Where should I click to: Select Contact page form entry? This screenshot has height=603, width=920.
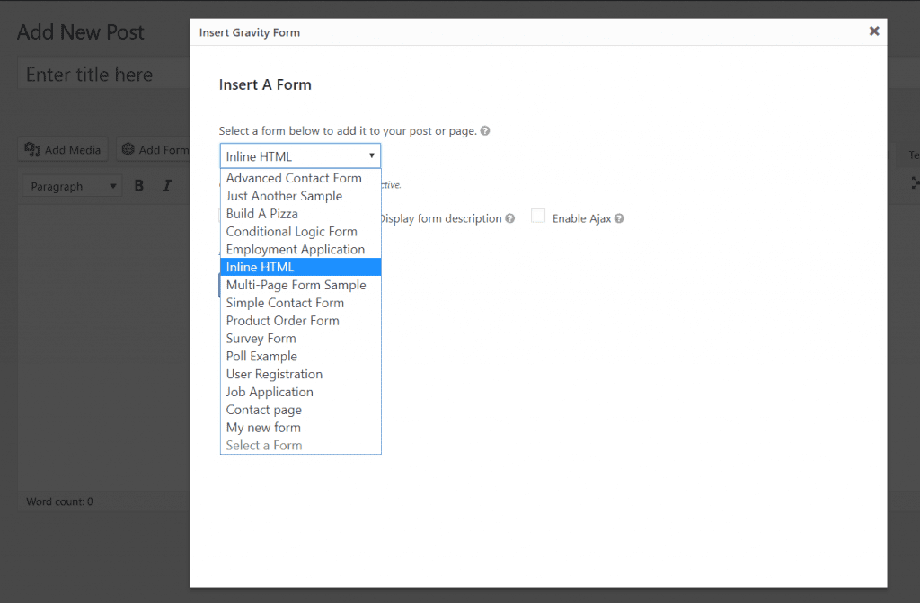point(300,409)
